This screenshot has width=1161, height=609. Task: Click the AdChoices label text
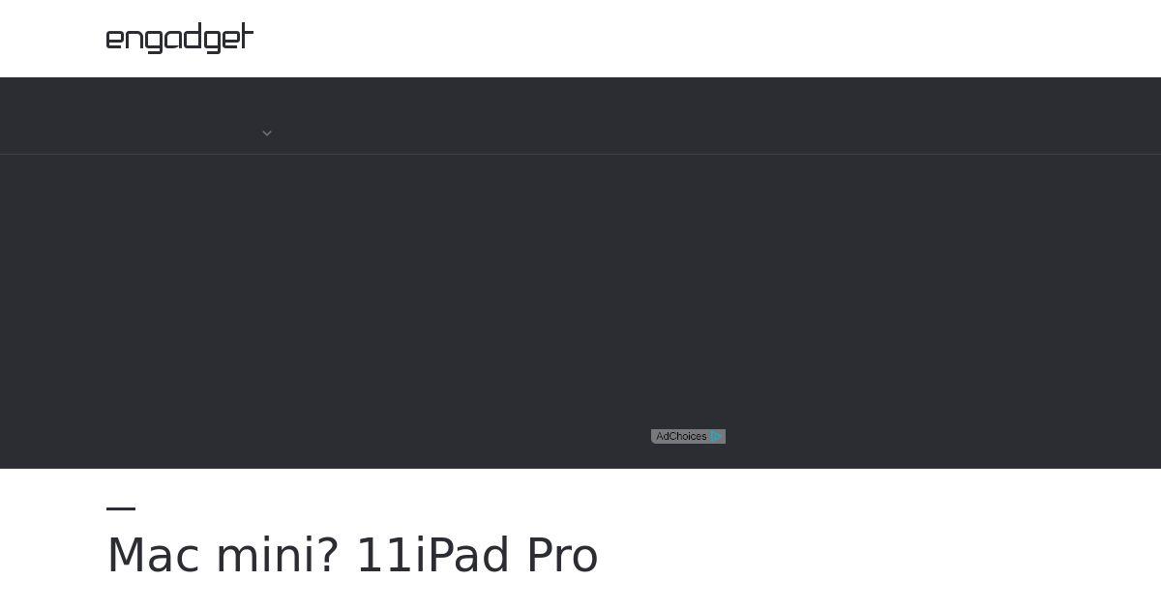click(681, 437)
